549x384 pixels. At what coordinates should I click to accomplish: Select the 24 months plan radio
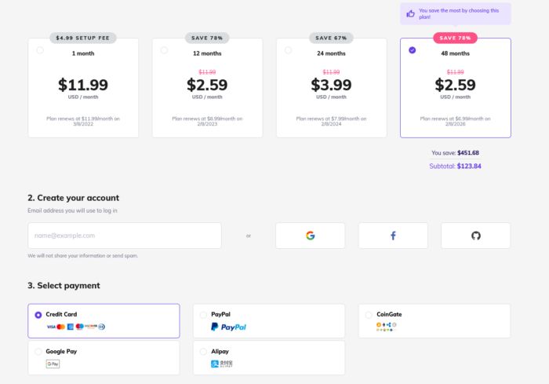coord(288,50)
